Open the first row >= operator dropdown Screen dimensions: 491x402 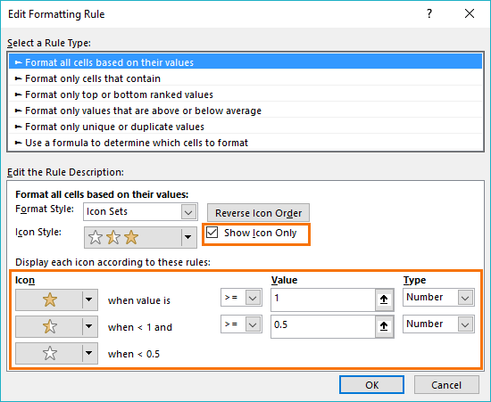coord(241,298)
